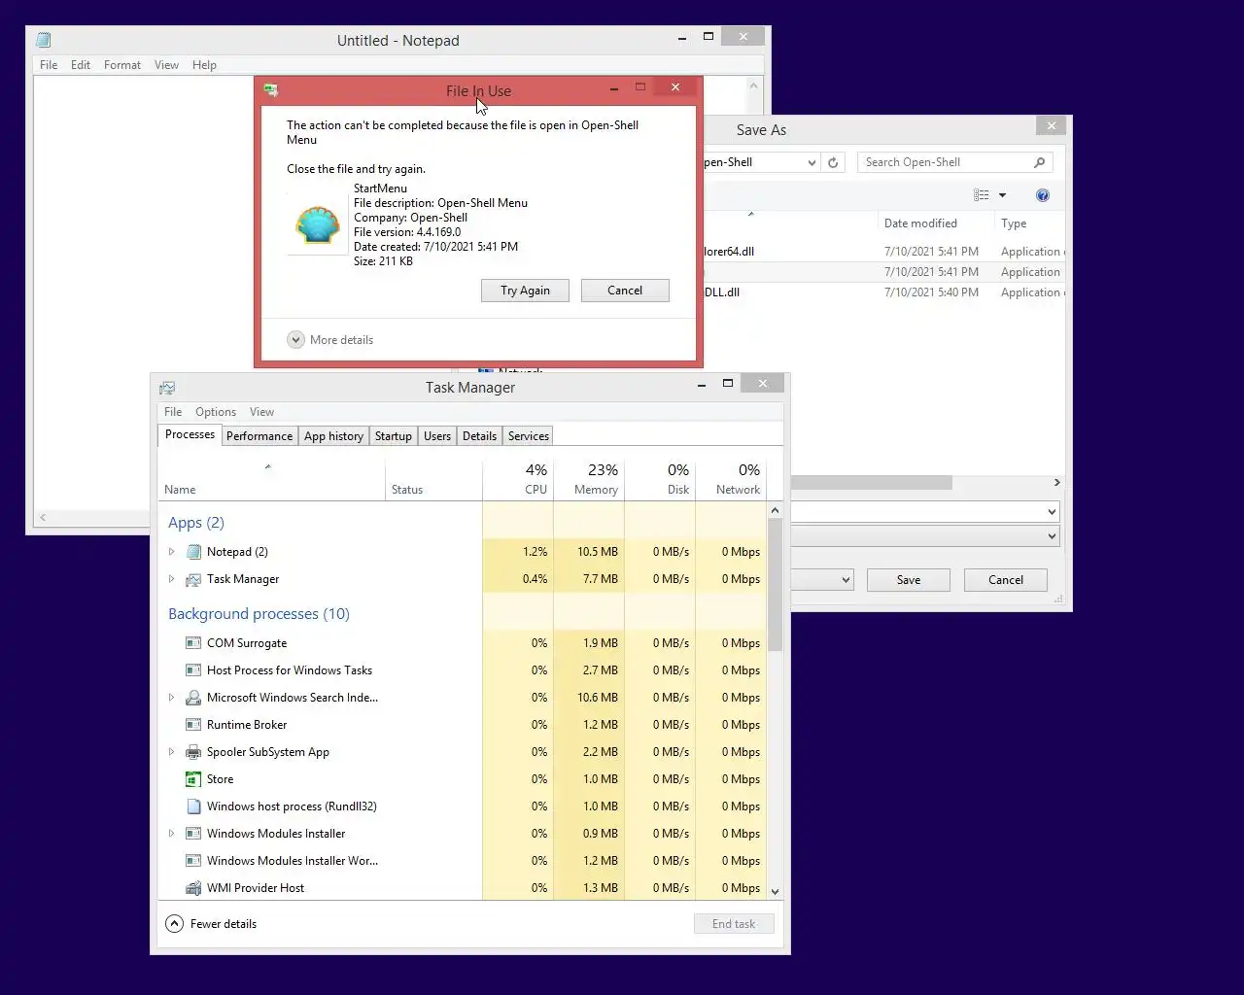Click the Windows Modules Installer Worker icon

[x=193, y=860]
